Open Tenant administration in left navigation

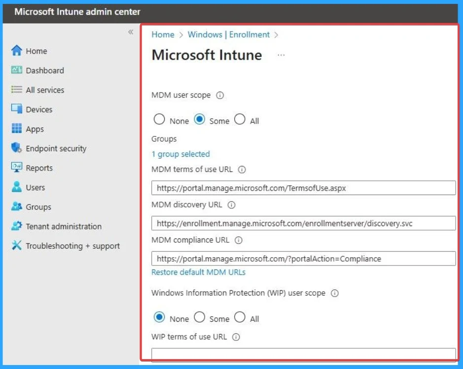pyautogui.click(x=64, y=227)
